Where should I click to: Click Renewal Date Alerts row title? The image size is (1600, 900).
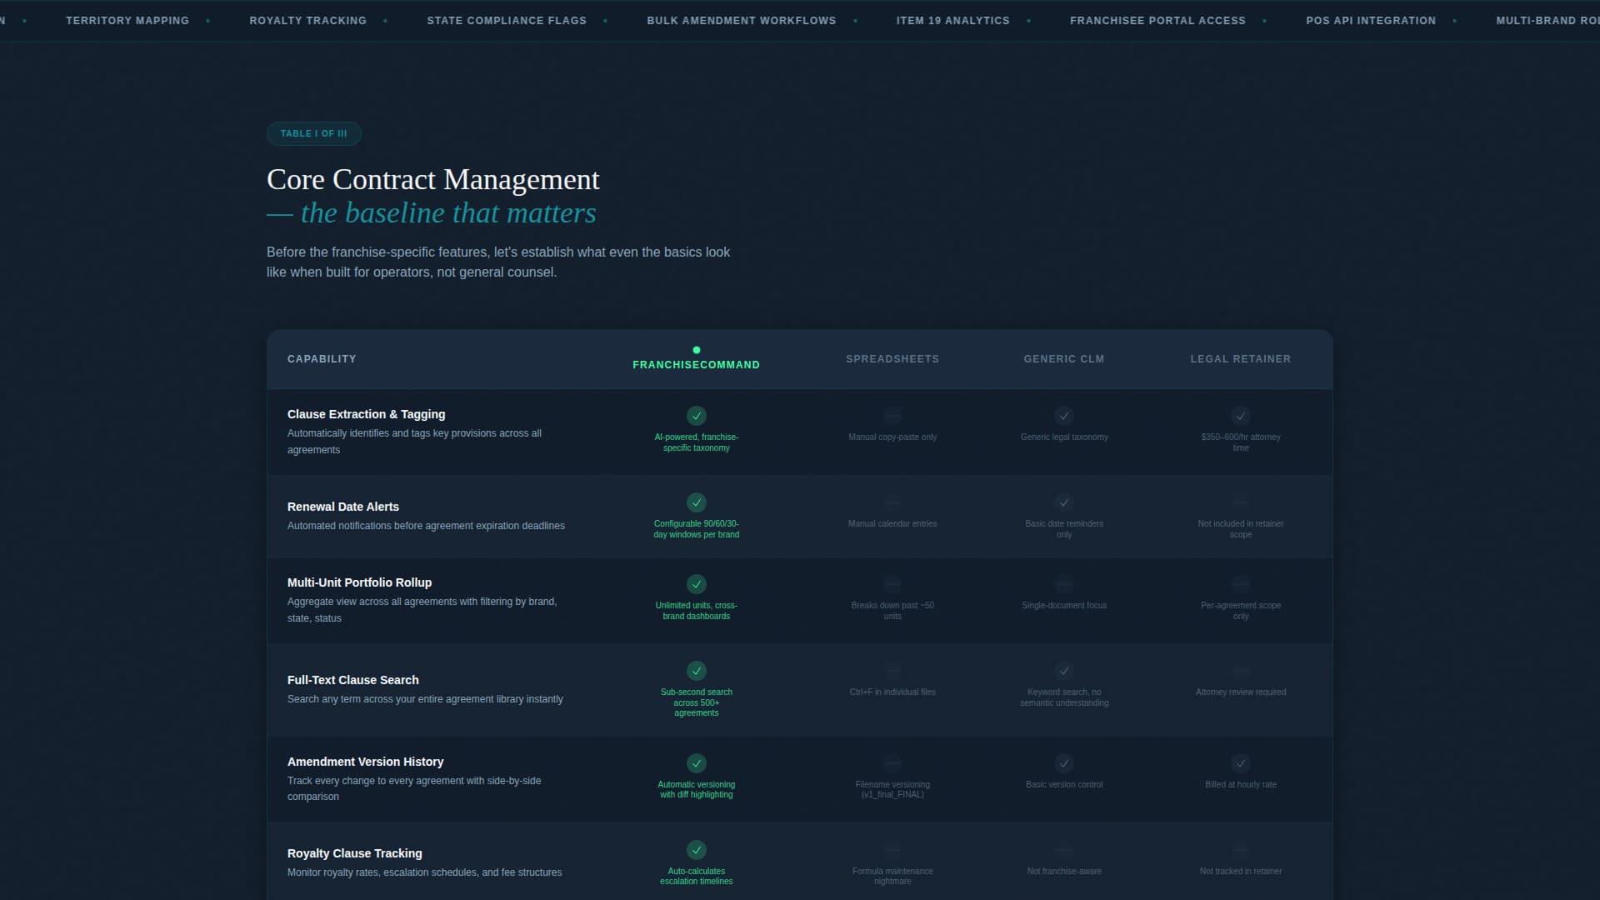[343, 507]
